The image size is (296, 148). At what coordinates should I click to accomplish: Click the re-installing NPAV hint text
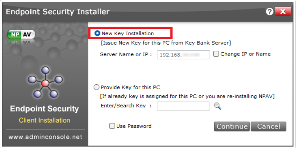[x=187, y=96]
